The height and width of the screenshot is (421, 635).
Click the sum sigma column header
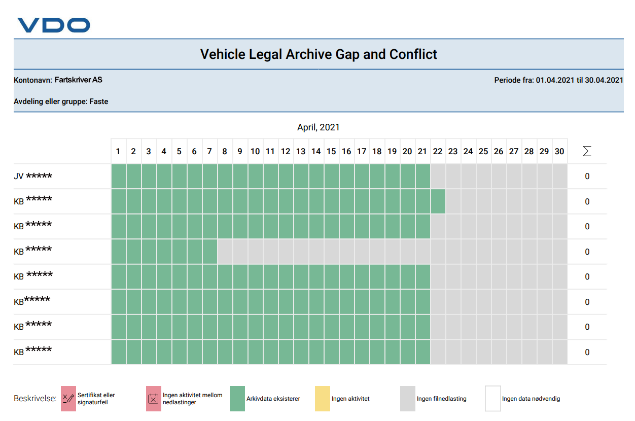[587, 151]
